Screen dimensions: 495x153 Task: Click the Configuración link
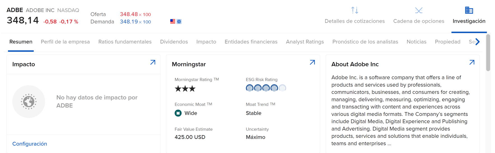click(x=30, y=144)
